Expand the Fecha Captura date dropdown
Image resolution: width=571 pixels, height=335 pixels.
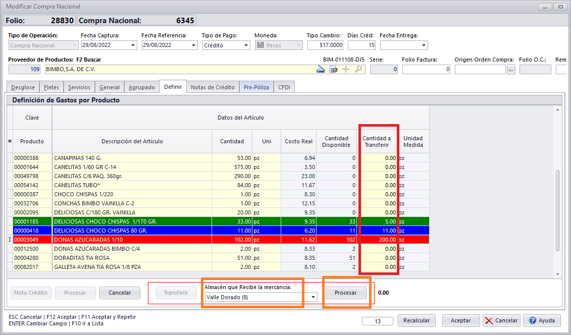tap(133, 45)
